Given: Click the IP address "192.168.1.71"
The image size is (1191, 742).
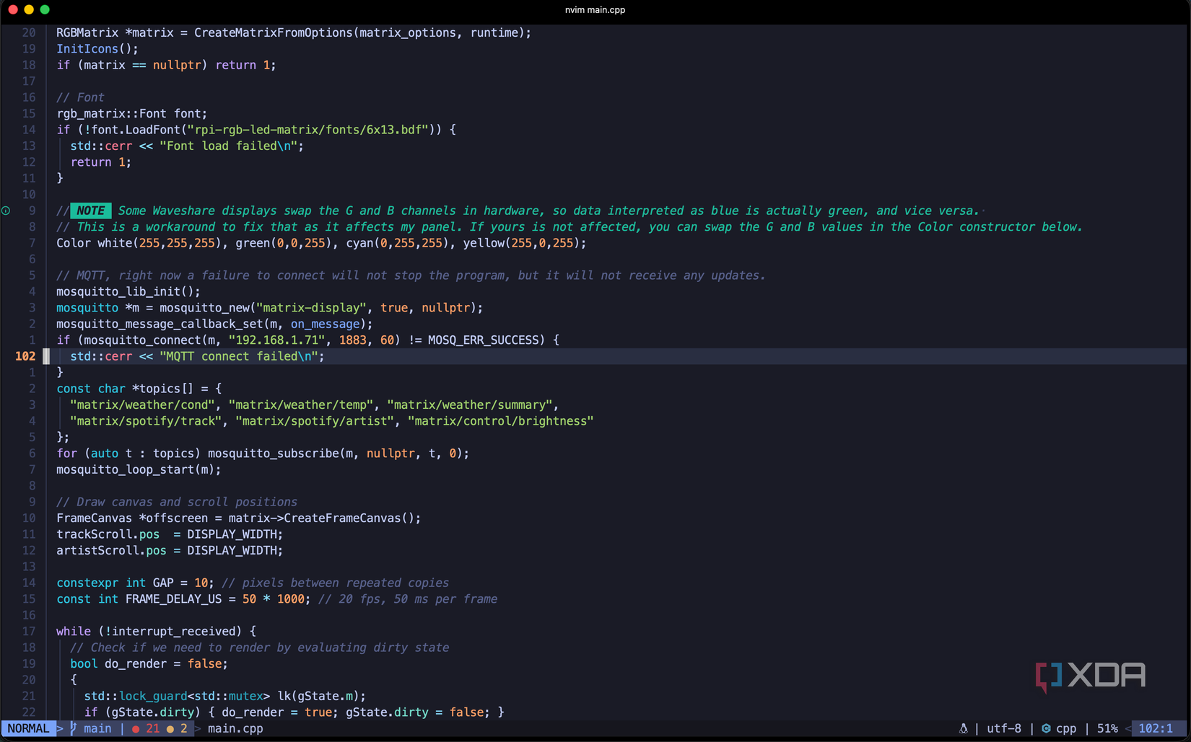Looking at the screenshot, I should pyautogui.click(x=276, y=340).
